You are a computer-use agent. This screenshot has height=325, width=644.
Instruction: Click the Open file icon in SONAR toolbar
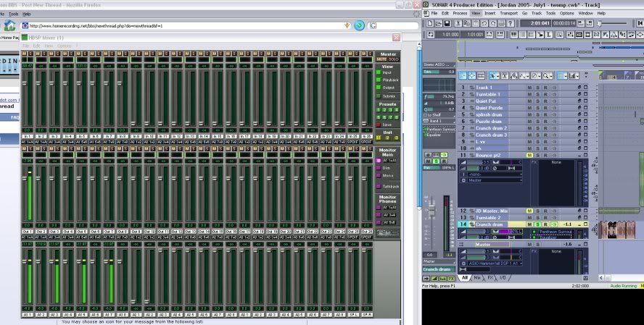pos(438,24)
